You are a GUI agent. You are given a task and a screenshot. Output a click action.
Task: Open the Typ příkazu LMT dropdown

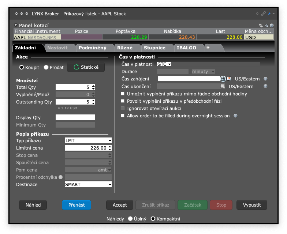coord(88,140)
